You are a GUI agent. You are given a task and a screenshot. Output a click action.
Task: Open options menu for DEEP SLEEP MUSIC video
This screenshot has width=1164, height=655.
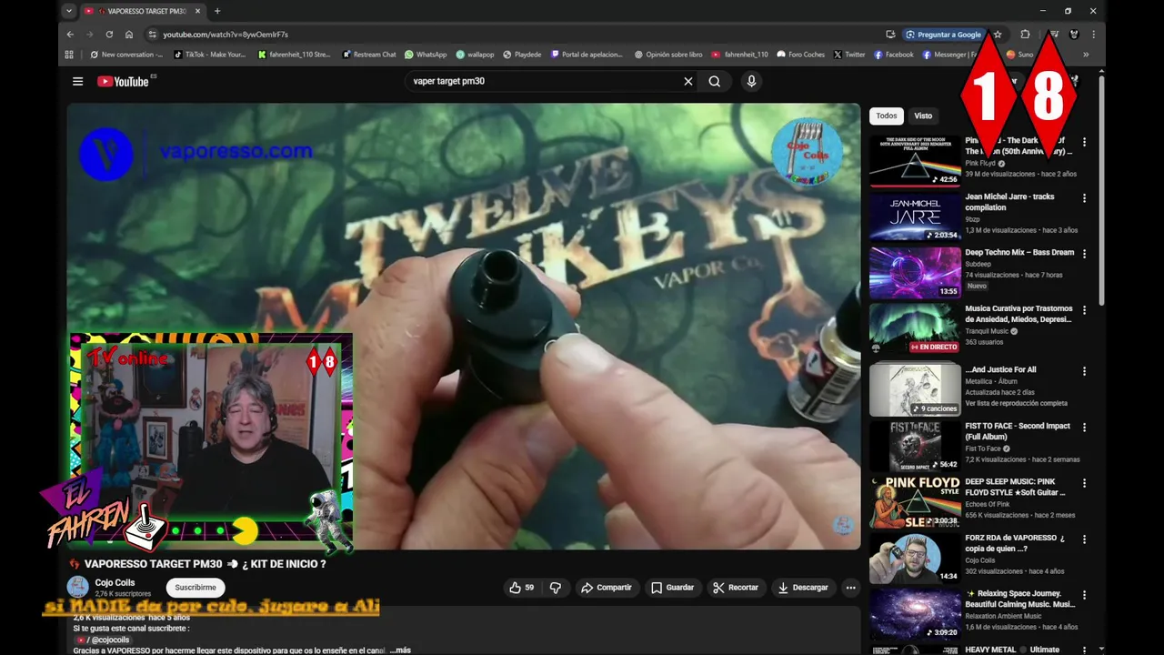[x=1084, y=483]
